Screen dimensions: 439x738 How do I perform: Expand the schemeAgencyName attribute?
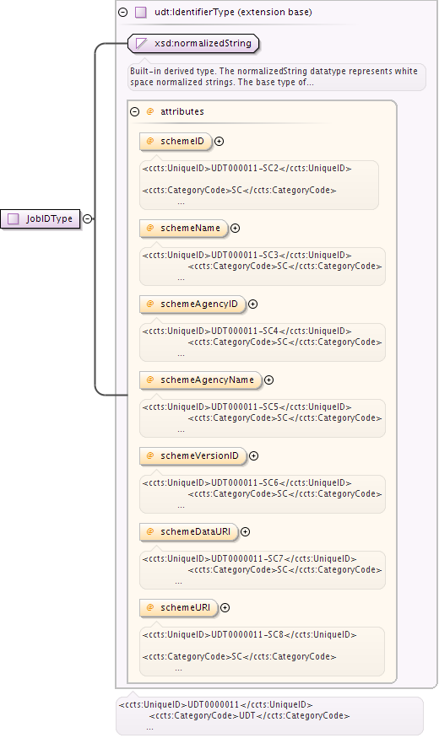pyautogui.click(x=269, y=380)
